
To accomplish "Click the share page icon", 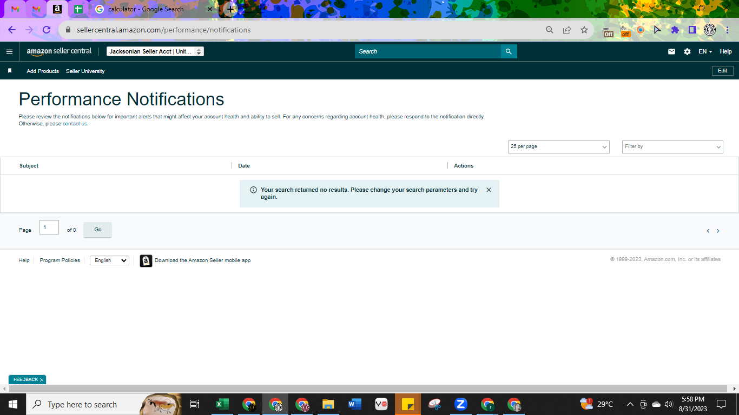I will pyautogui.click(x=567, y=30).
